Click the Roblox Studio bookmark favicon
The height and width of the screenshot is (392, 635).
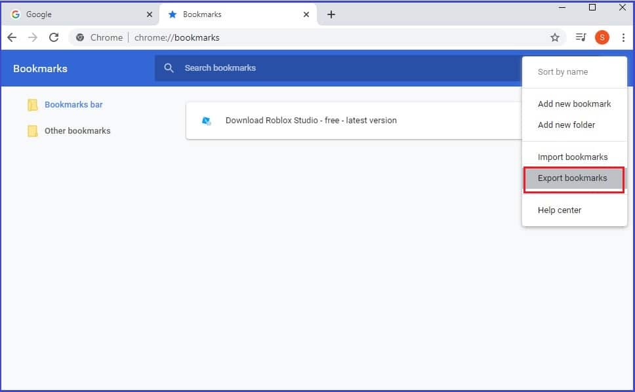[x=207, y=120]
